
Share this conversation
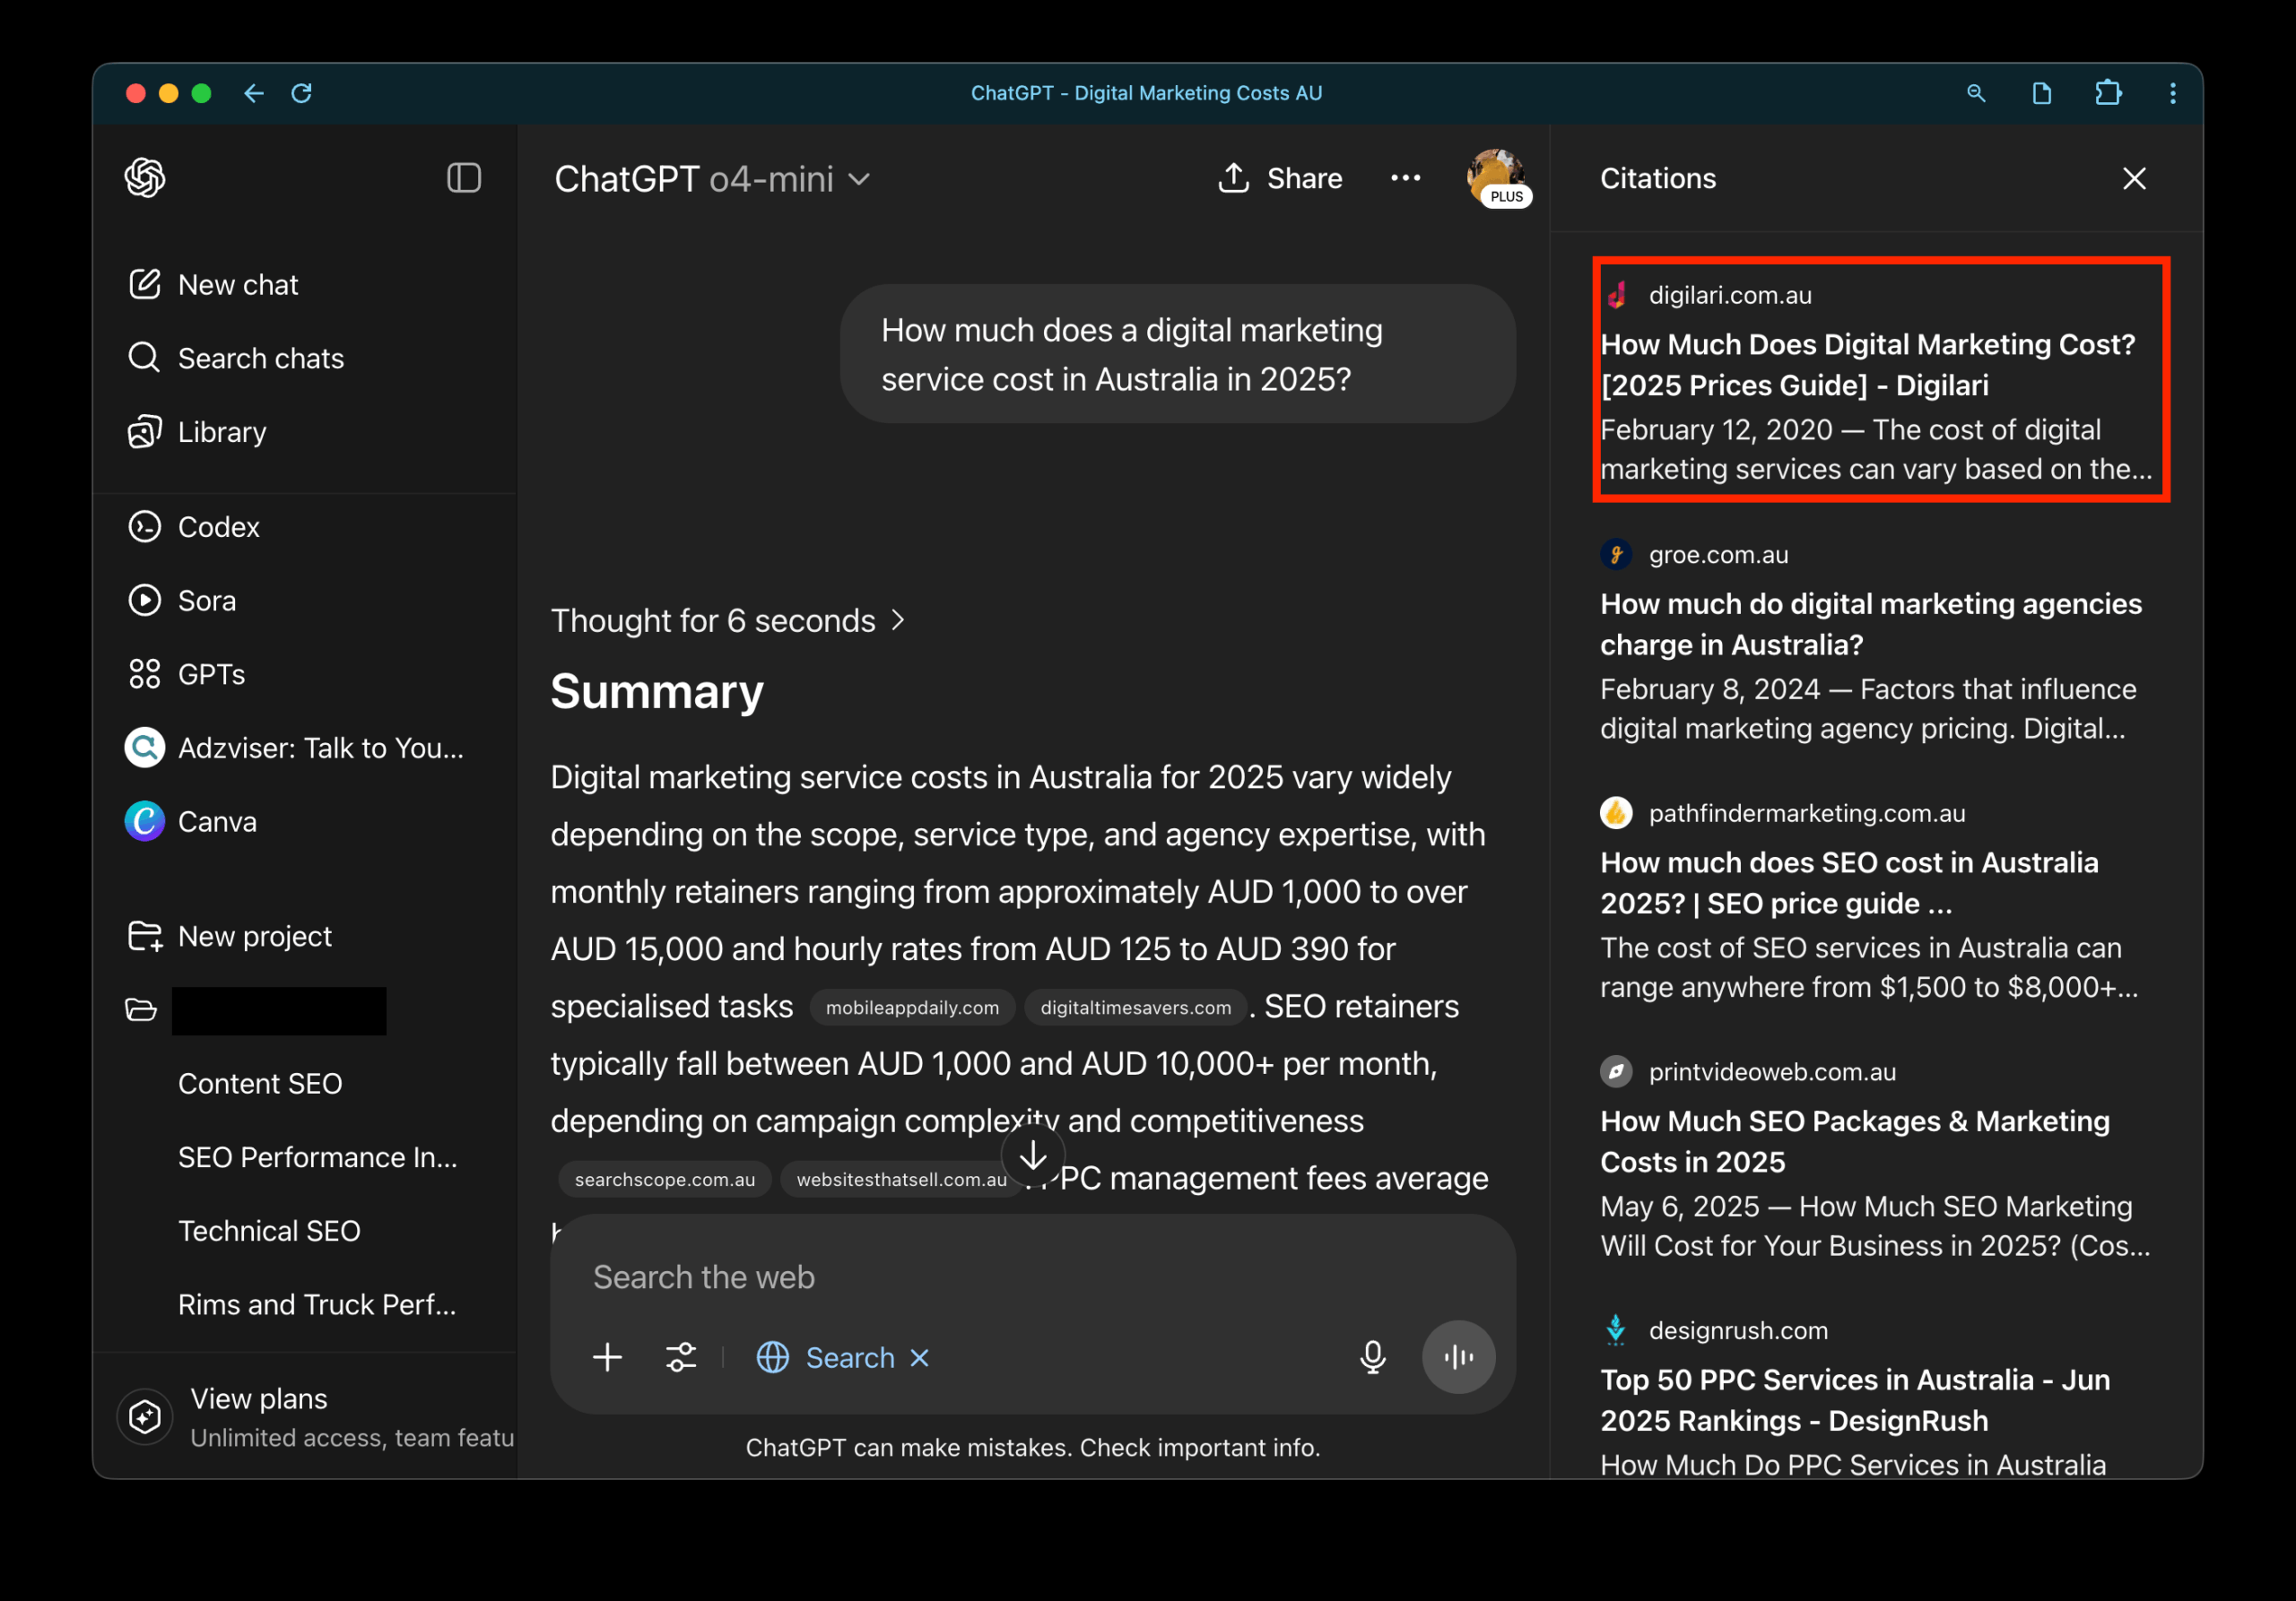tap(1279, 177)
